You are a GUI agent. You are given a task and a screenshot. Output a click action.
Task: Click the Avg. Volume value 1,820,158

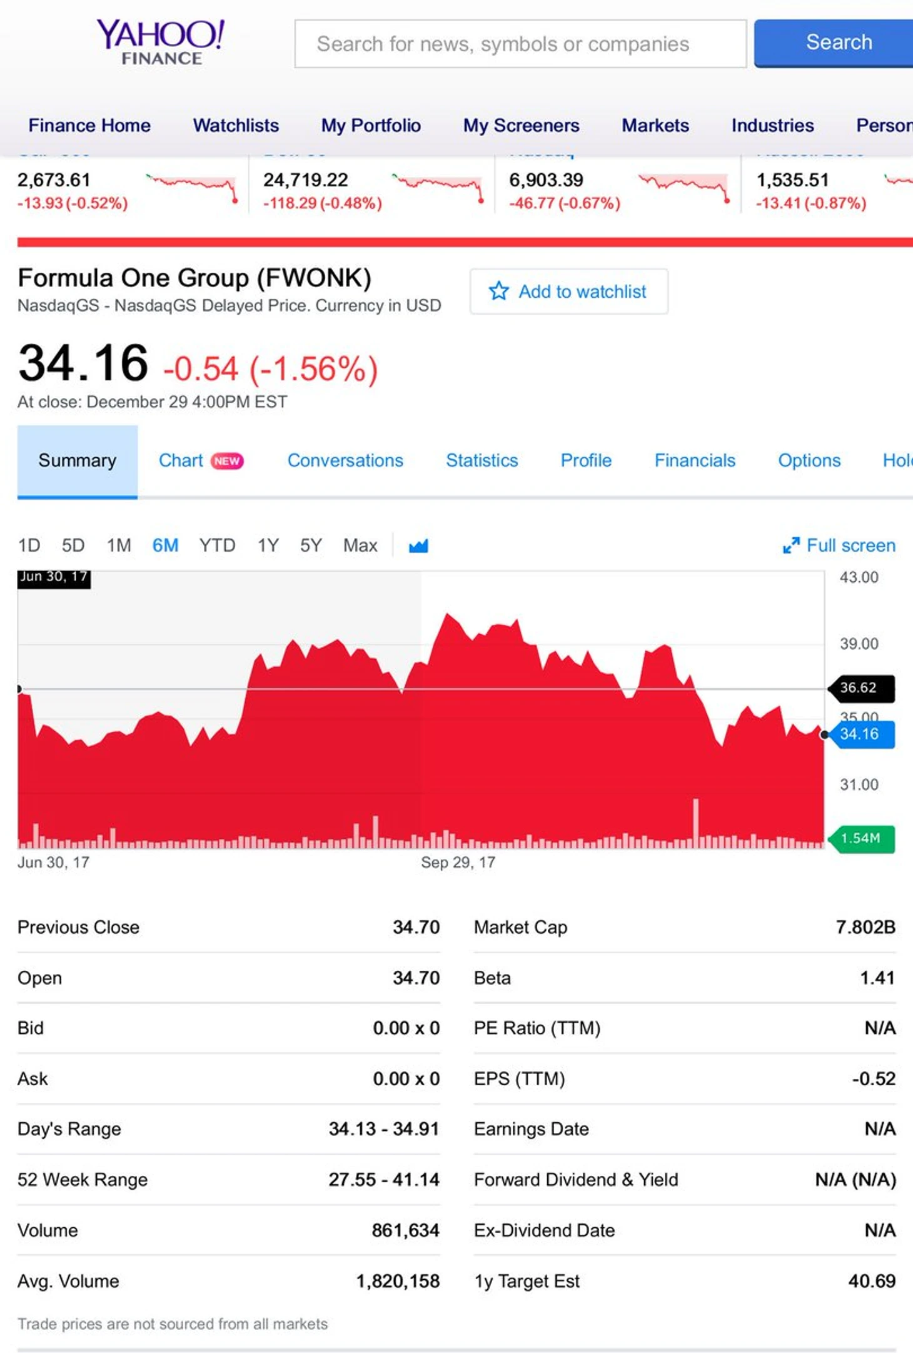click(x=398, y=1281)
